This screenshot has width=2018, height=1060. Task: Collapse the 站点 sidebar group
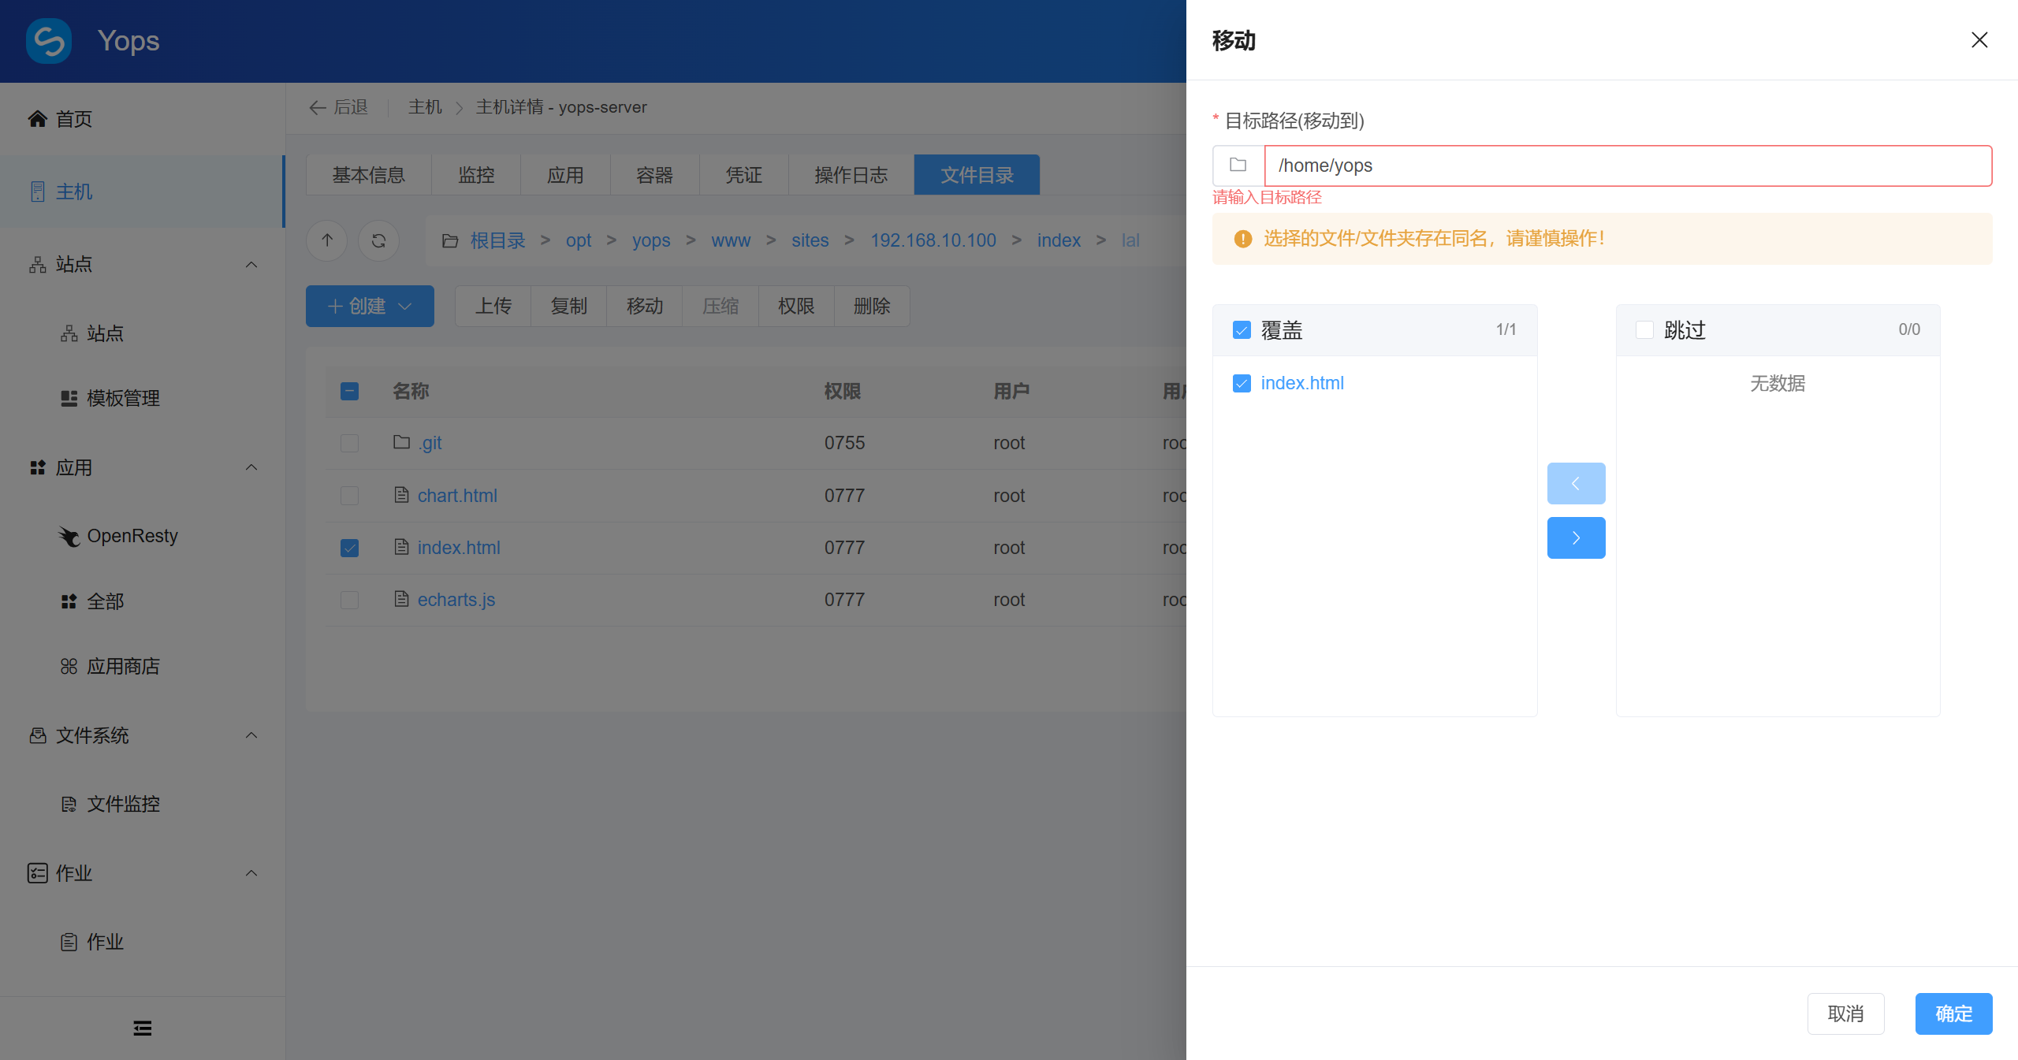[x=251, y=264]
